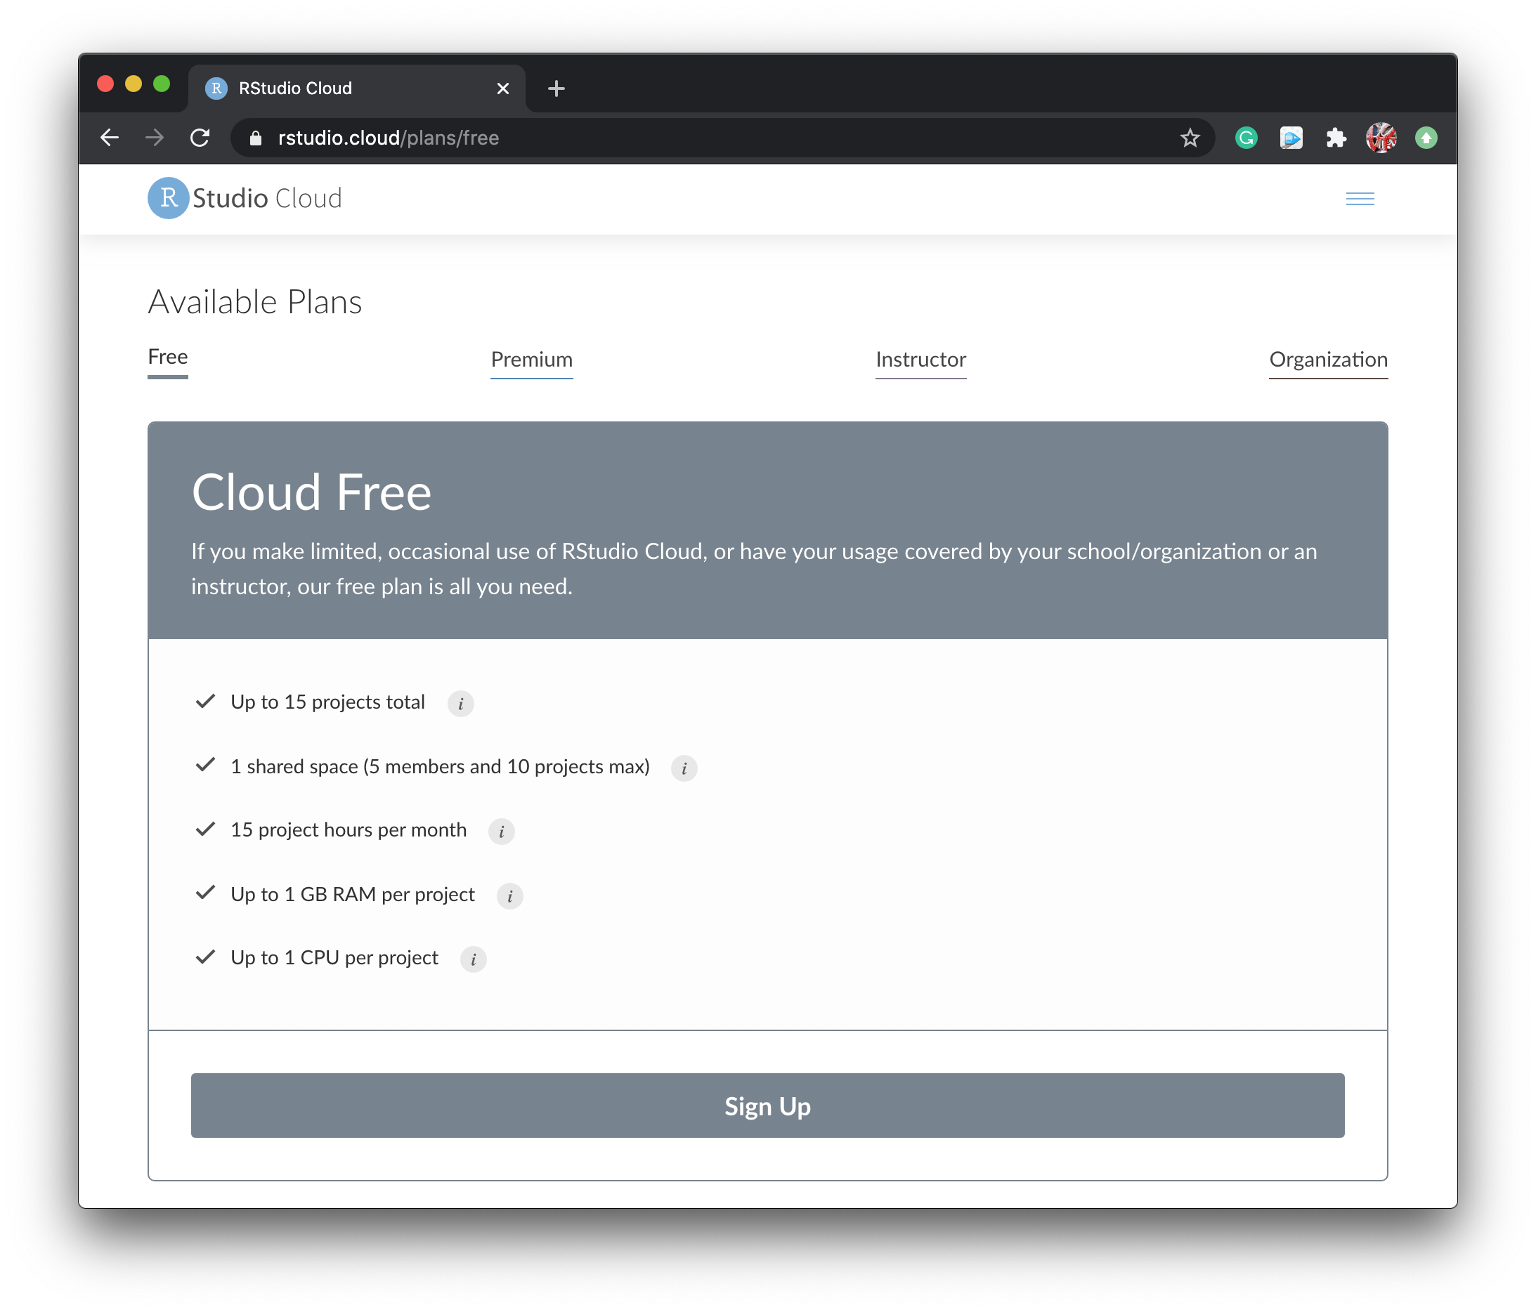Open the browser extensions puzzle icon

1336,138
